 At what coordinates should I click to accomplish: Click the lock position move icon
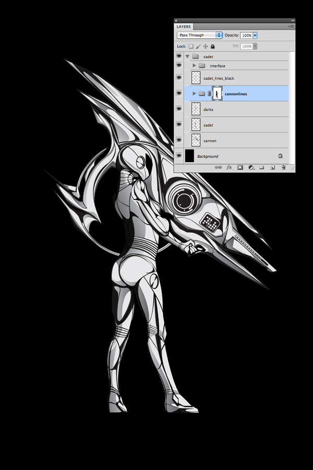click(x=205, y=46)
